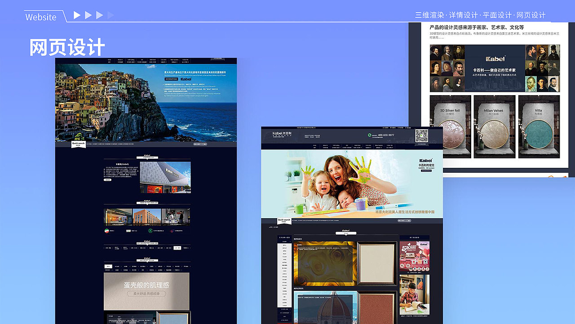Open the boy writing photo in sidebar
The height and width of the screenshot is (324, 575).
pyautogui.click(x=414, y=294)
